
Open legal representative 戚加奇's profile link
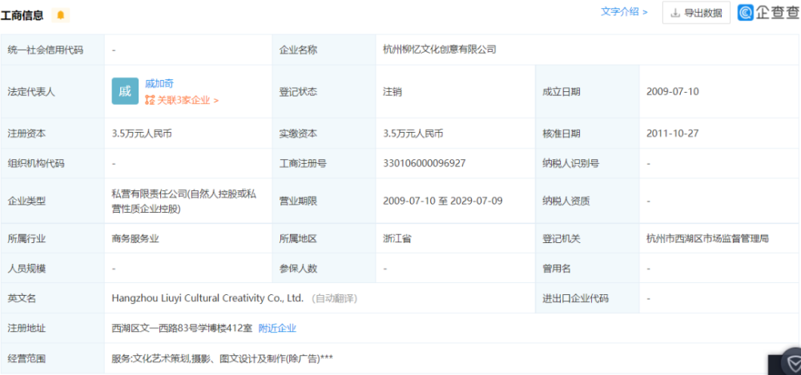159,83
